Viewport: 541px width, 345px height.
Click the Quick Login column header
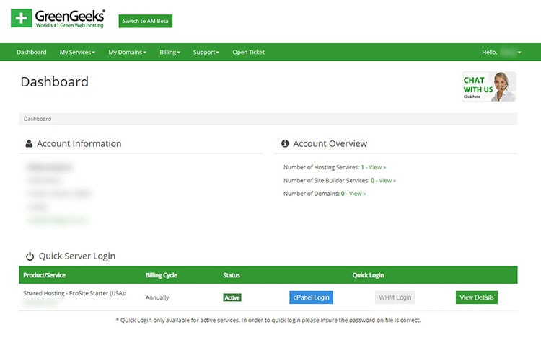pyautogui.click(x=368, y=275)
